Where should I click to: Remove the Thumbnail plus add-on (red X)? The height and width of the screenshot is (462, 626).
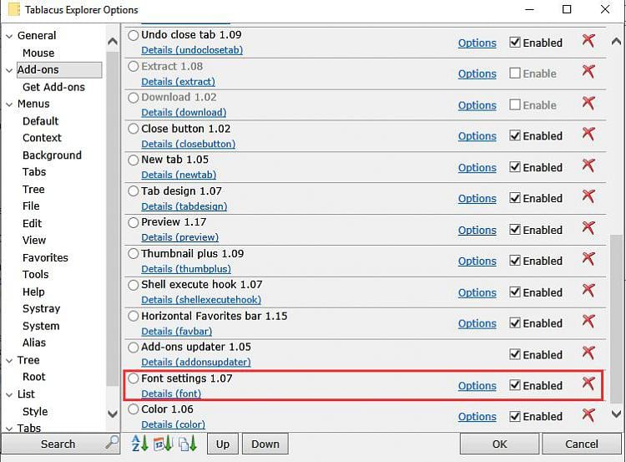pos(588,259)
